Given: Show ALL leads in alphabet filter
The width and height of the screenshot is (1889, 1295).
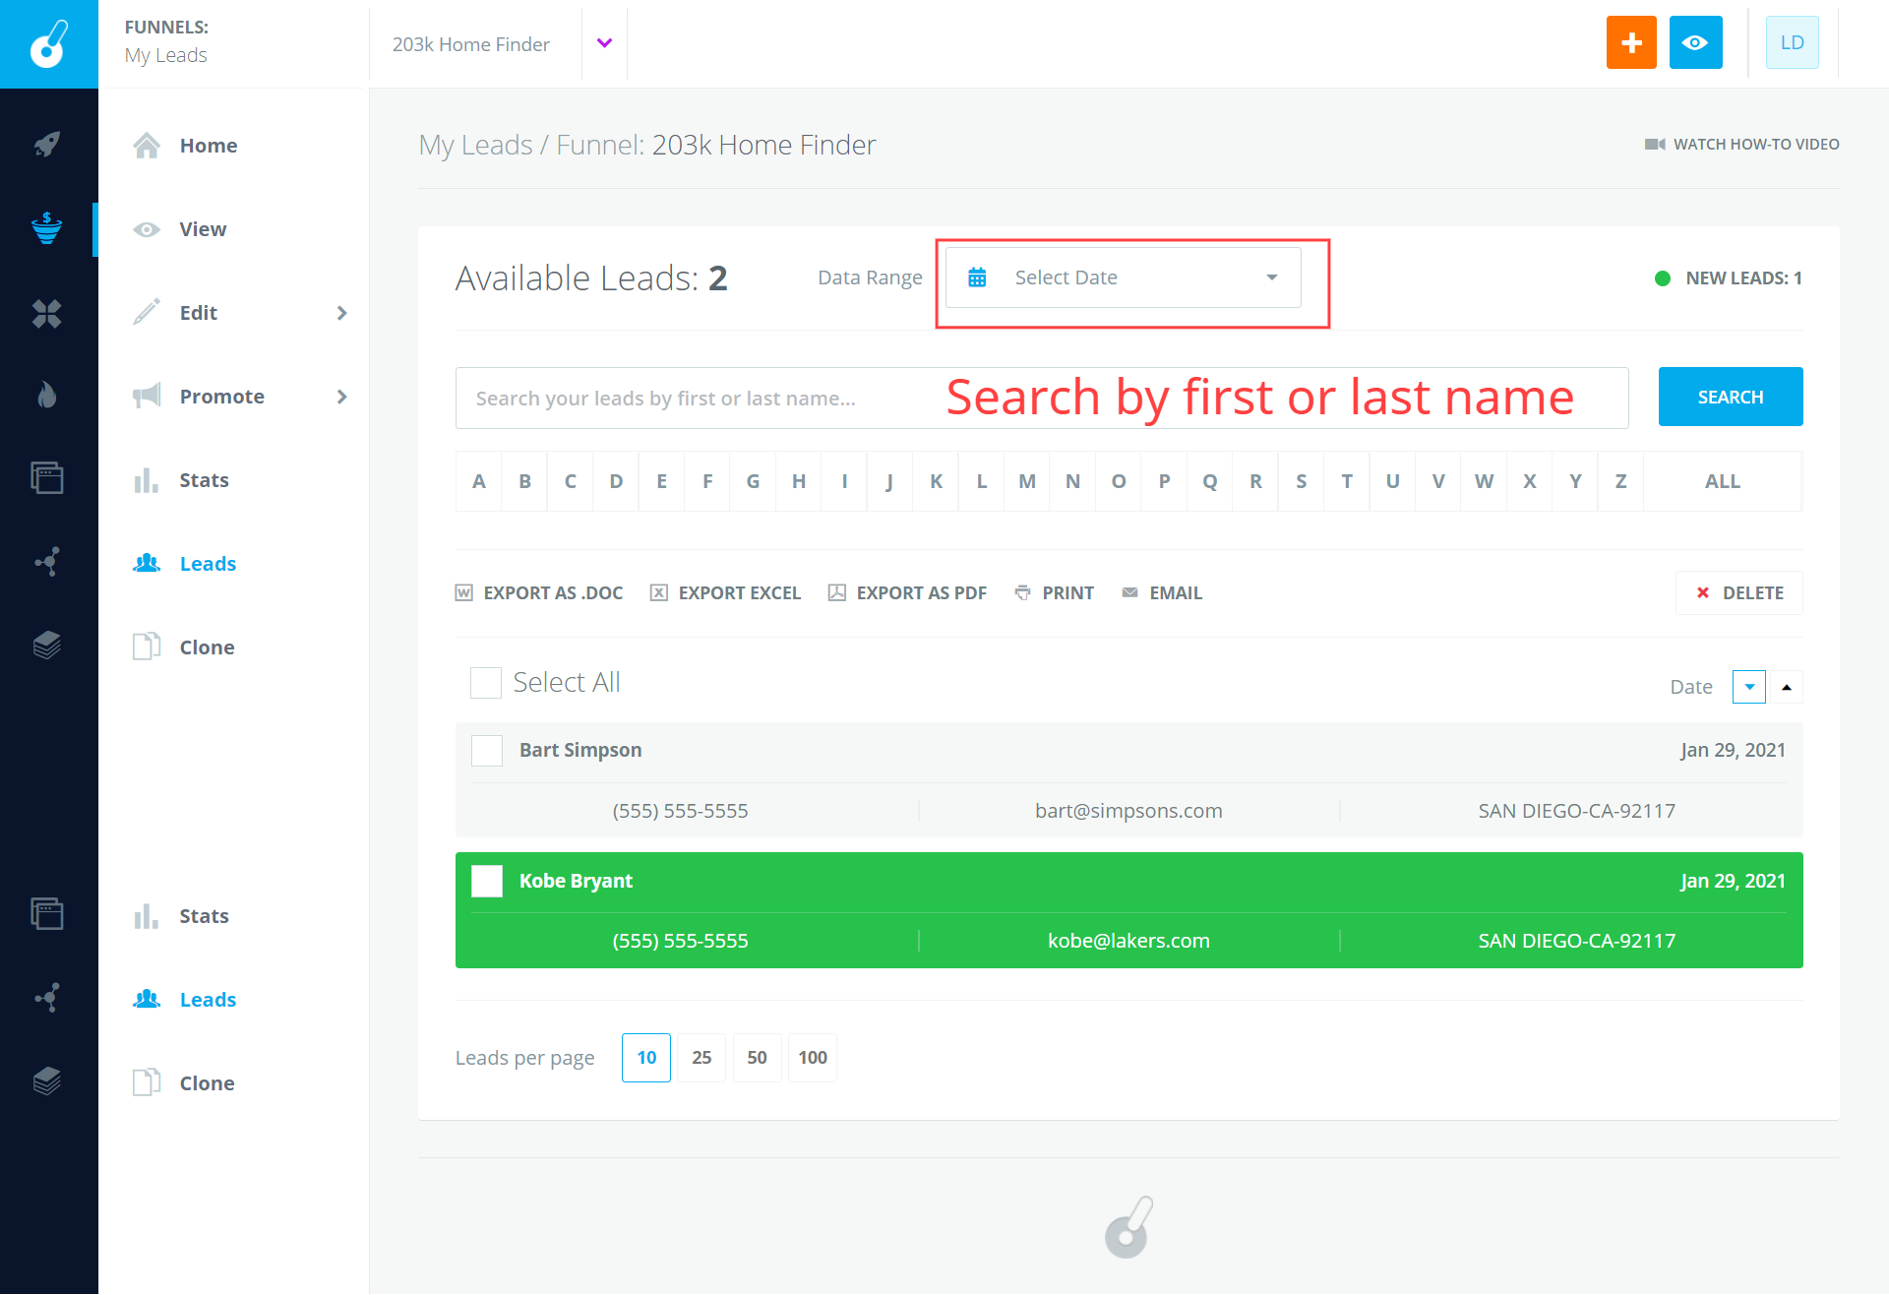Looking at the screenshot, I should pyautogui.click(x=1723, y=481).
